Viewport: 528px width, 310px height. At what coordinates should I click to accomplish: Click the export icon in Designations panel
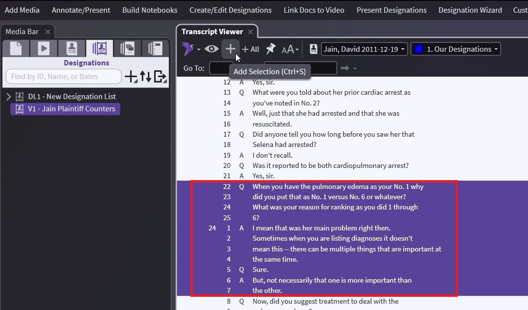click(160, 77)
